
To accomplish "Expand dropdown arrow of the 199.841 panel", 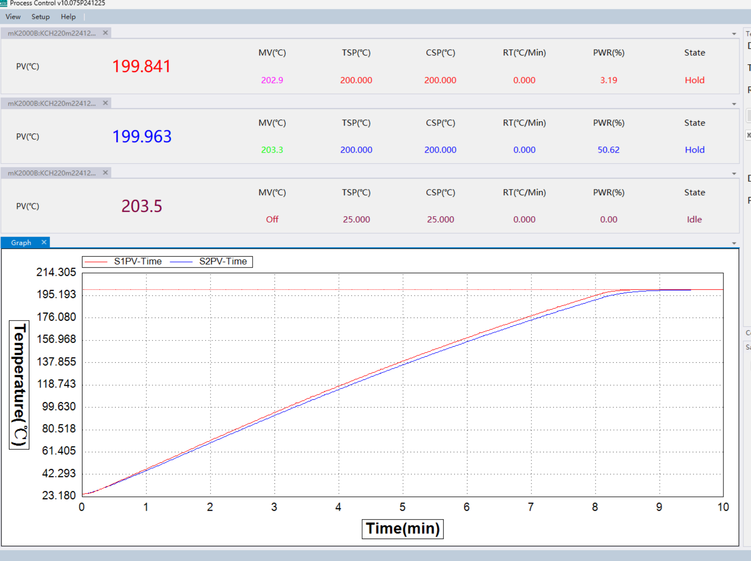I will 734,34.
